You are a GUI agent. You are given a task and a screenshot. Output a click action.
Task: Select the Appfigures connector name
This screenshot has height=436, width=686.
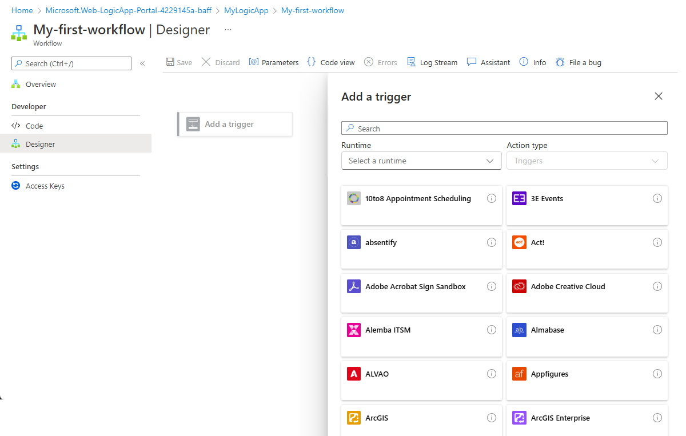click(550, 374)
